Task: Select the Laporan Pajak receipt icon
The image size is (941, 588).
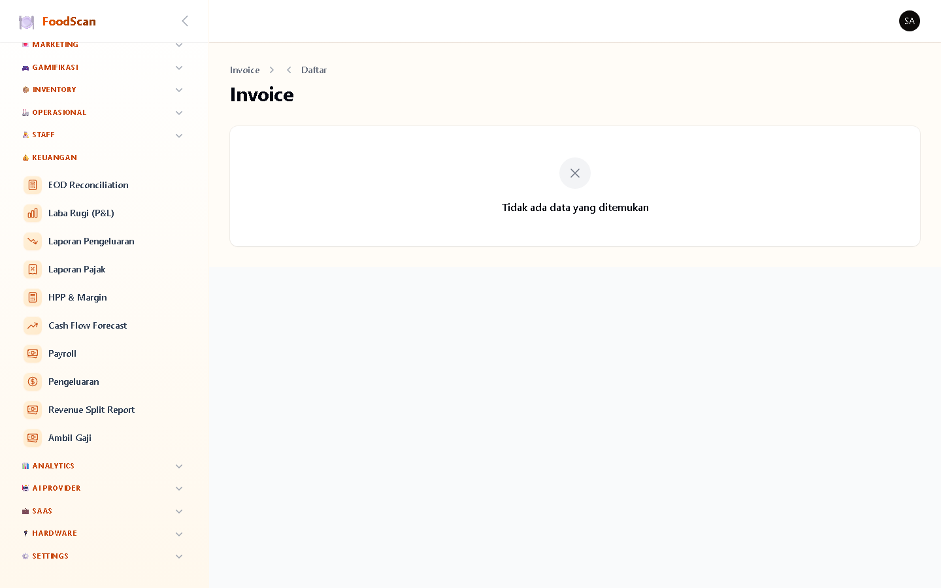Action: point(33,269)
